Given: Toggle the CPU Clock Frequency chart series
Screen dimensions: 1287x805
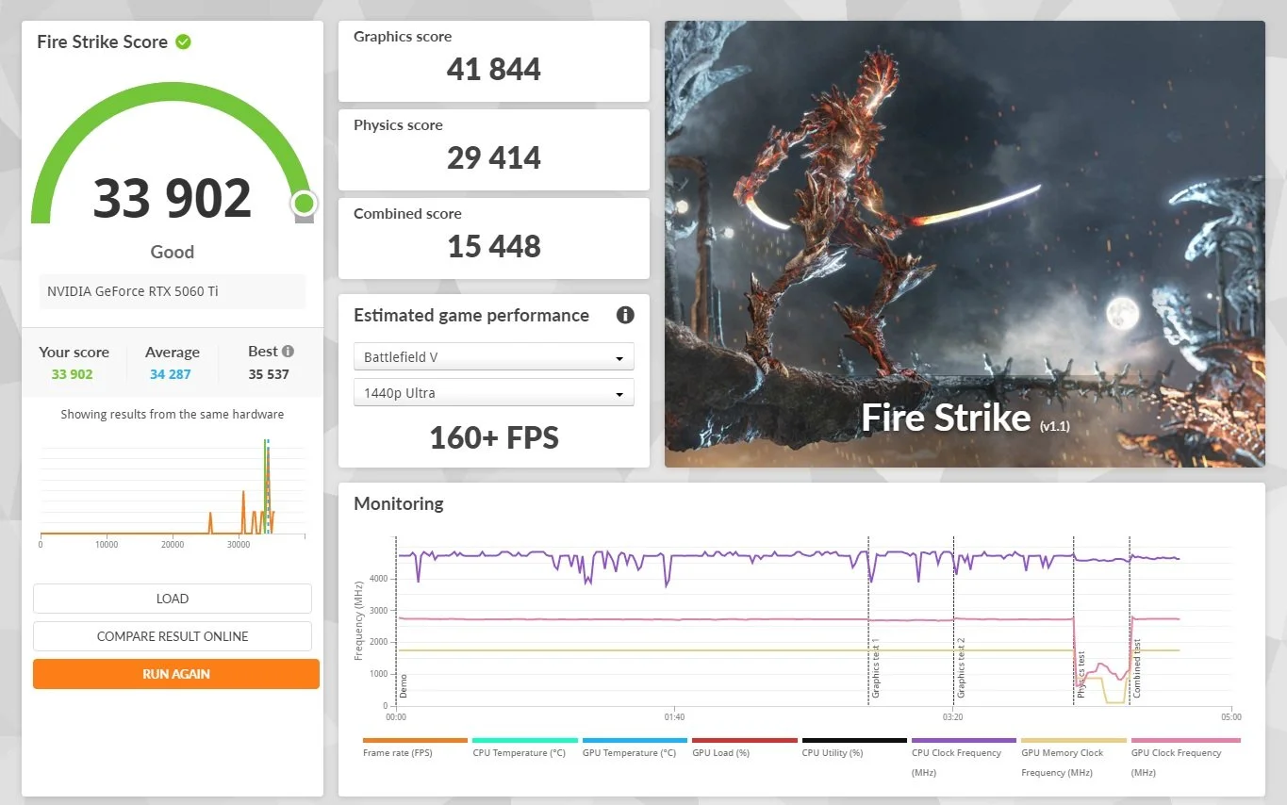Looking at the screenshot, I should [964, 741].
